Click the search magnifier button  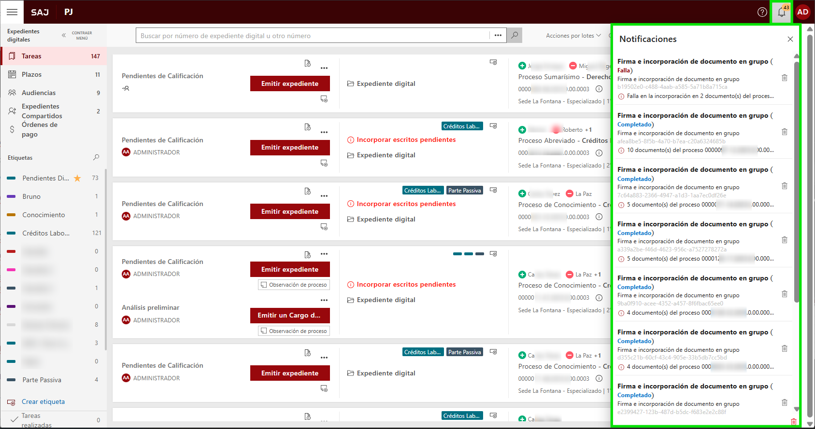[x=515, y=35]
